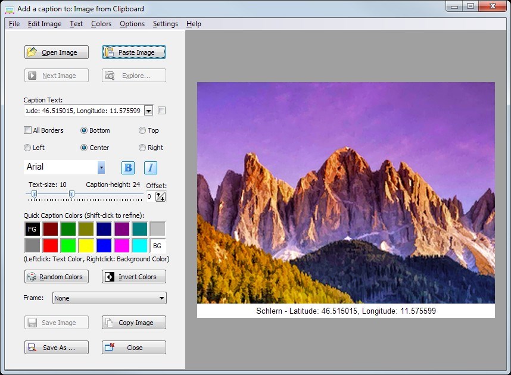The width and height of the screenshot is (511, 375).
Task: Toggle the Italic text icon
Action: tap(150, 168)
